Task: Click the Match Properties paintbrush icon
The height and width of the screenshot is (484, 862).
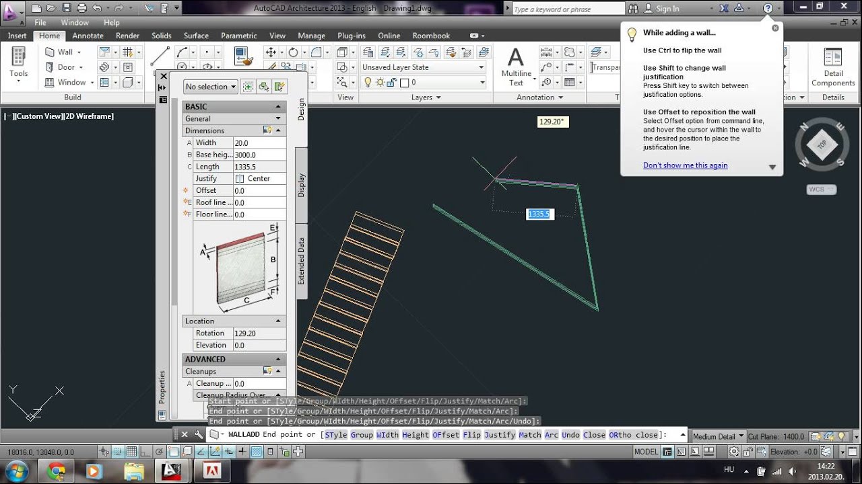Action: 242,56
